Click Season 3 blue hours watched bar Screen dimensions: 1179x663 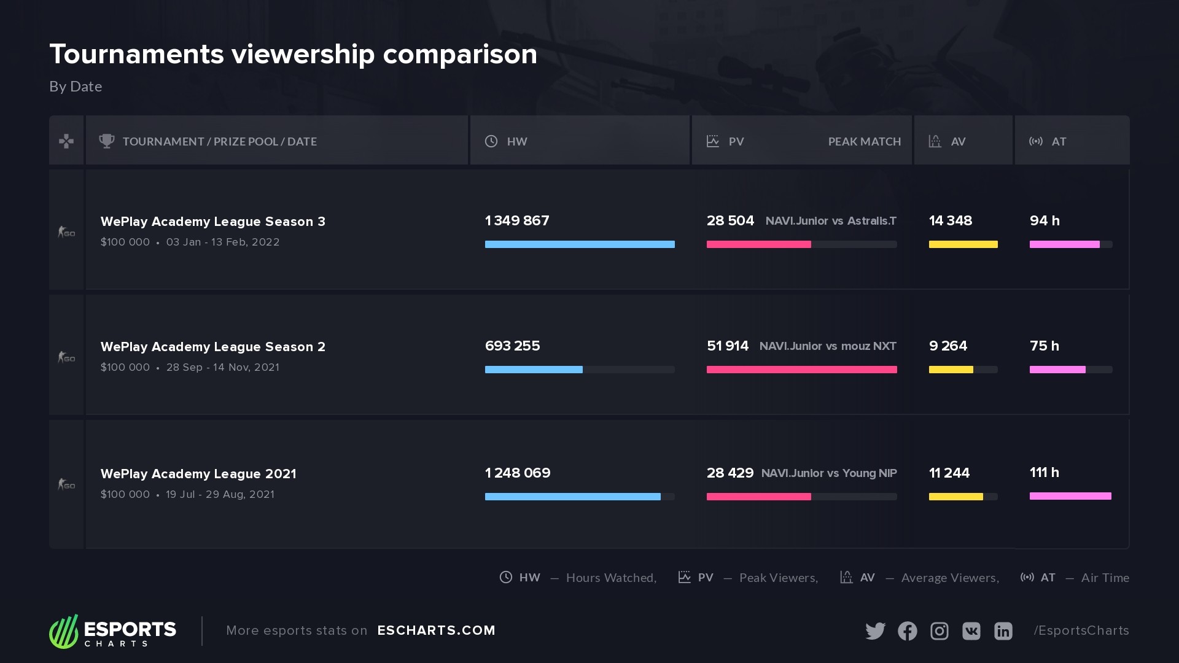coord(579,244)
